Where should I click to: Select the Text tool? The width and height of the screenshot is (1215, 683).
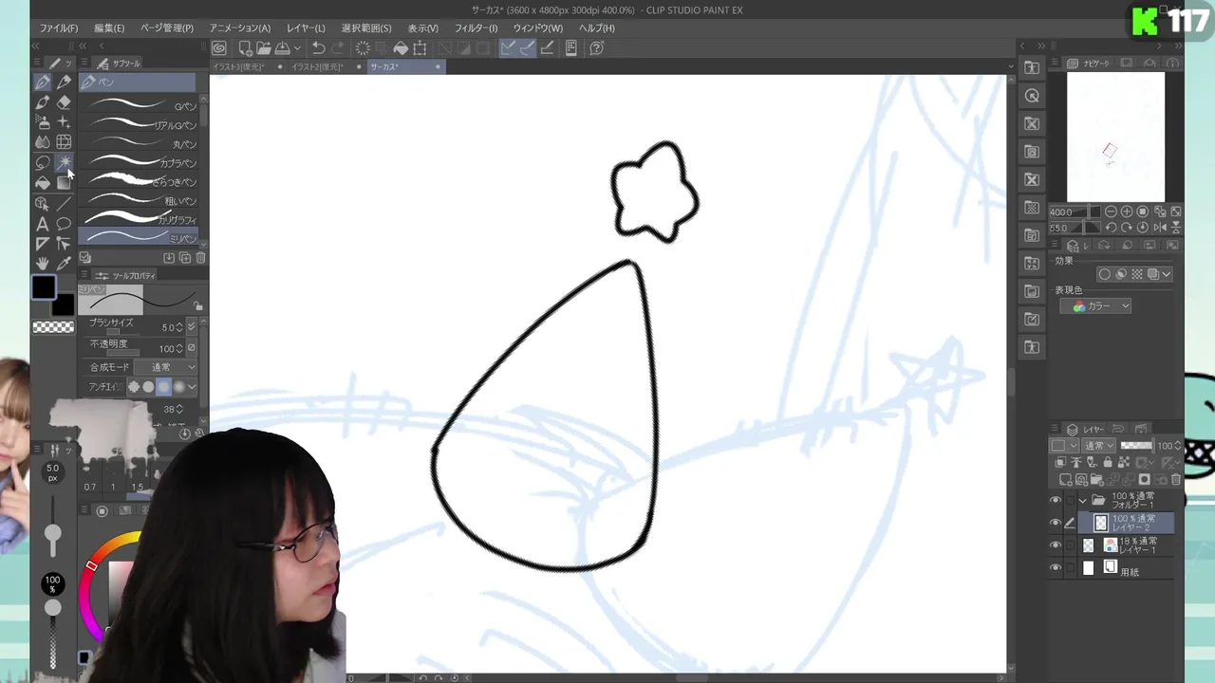(x=43, y=224)
